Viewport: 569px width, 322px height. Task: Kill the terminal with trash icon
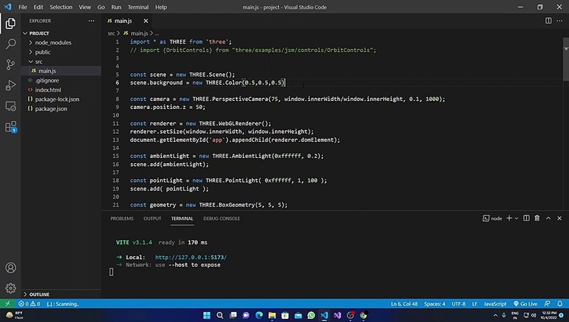537,218
